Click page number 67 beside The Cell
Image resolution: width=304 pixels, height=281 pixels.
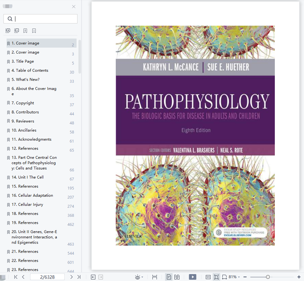coord(72,179)
